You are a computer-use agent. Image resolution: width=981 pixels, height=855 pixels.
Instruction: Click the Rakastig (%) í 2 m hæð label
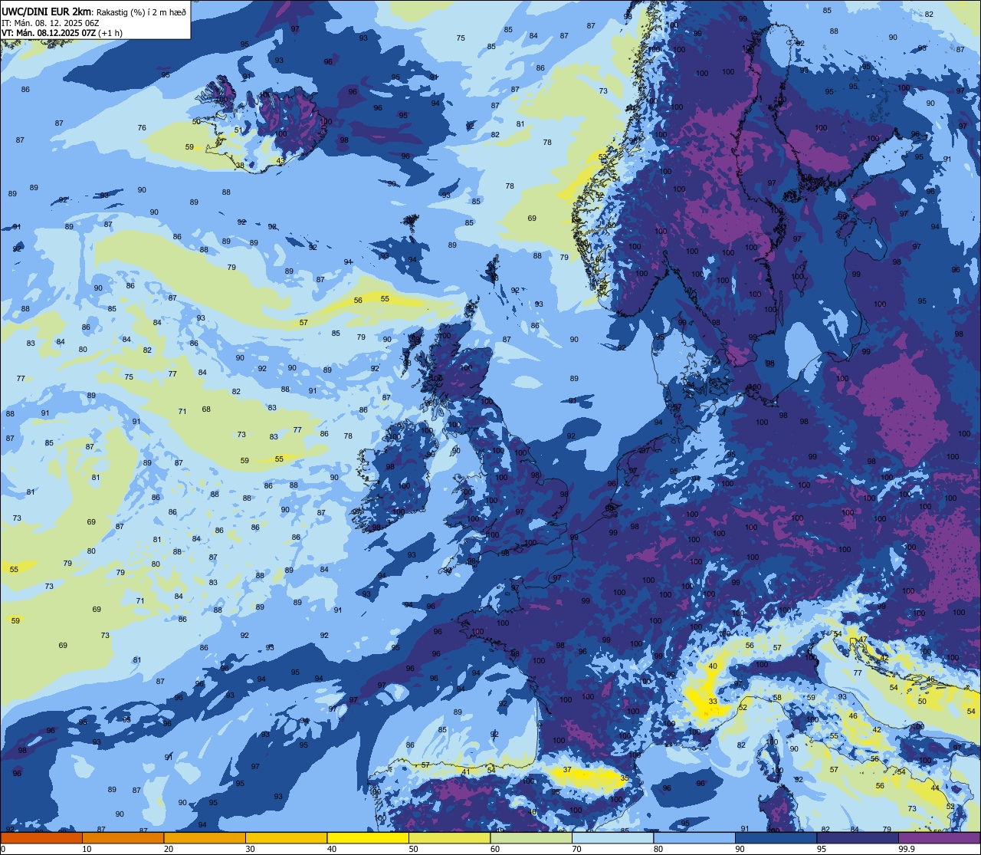click(x=141, y=11)
